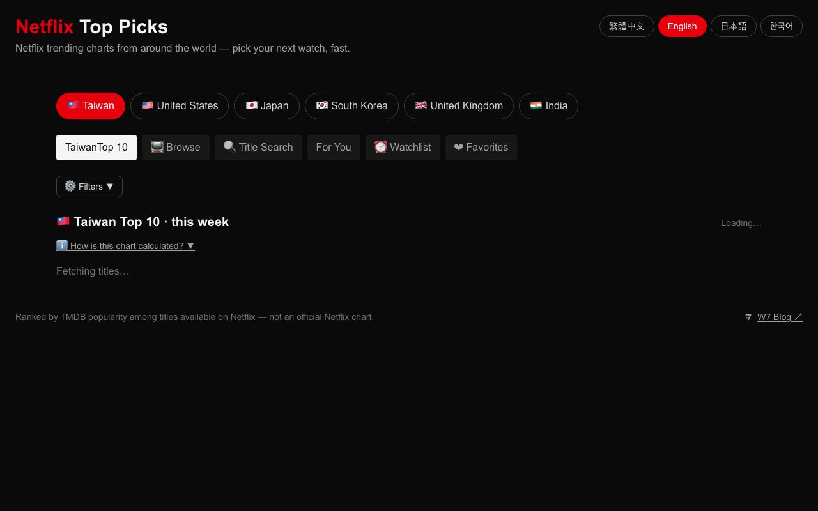The width and height of the screenshot is (818, 511).
Task: Choose the Japan region chip
Action: tap(266, 106)
